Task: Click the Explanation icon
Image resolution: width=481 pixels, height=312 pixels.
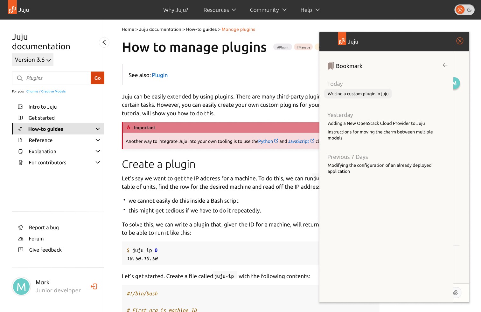Action: click(20, 152)
